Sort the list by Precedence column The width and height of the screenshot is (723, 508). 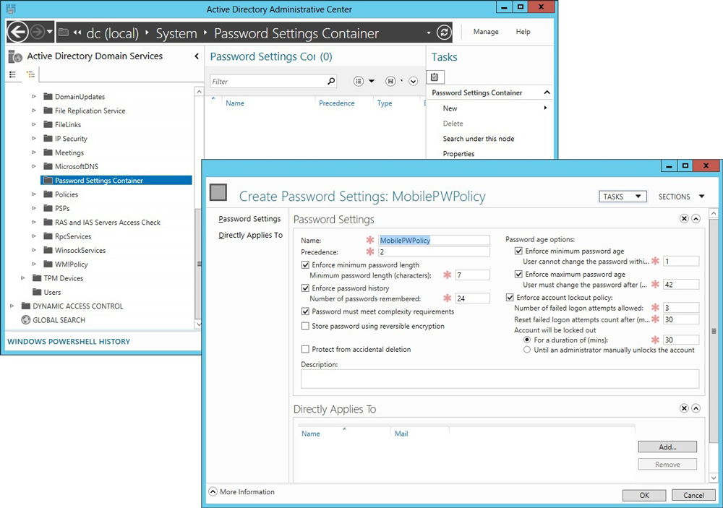point(337,103)
